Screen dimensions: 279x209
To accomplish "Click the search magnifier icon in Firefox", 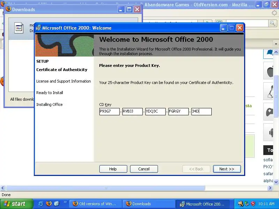I will coord(272,23).
